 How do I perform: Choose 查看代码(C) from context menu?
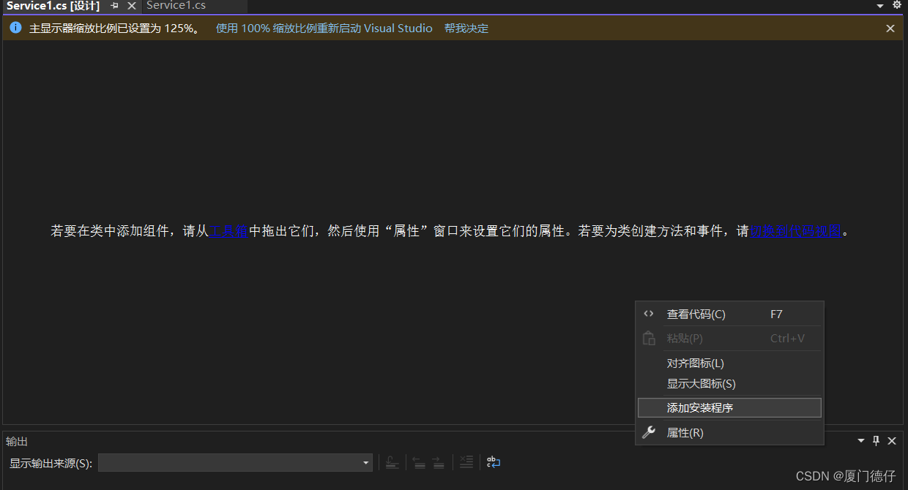pyautogui.click(x=730, y=314)
